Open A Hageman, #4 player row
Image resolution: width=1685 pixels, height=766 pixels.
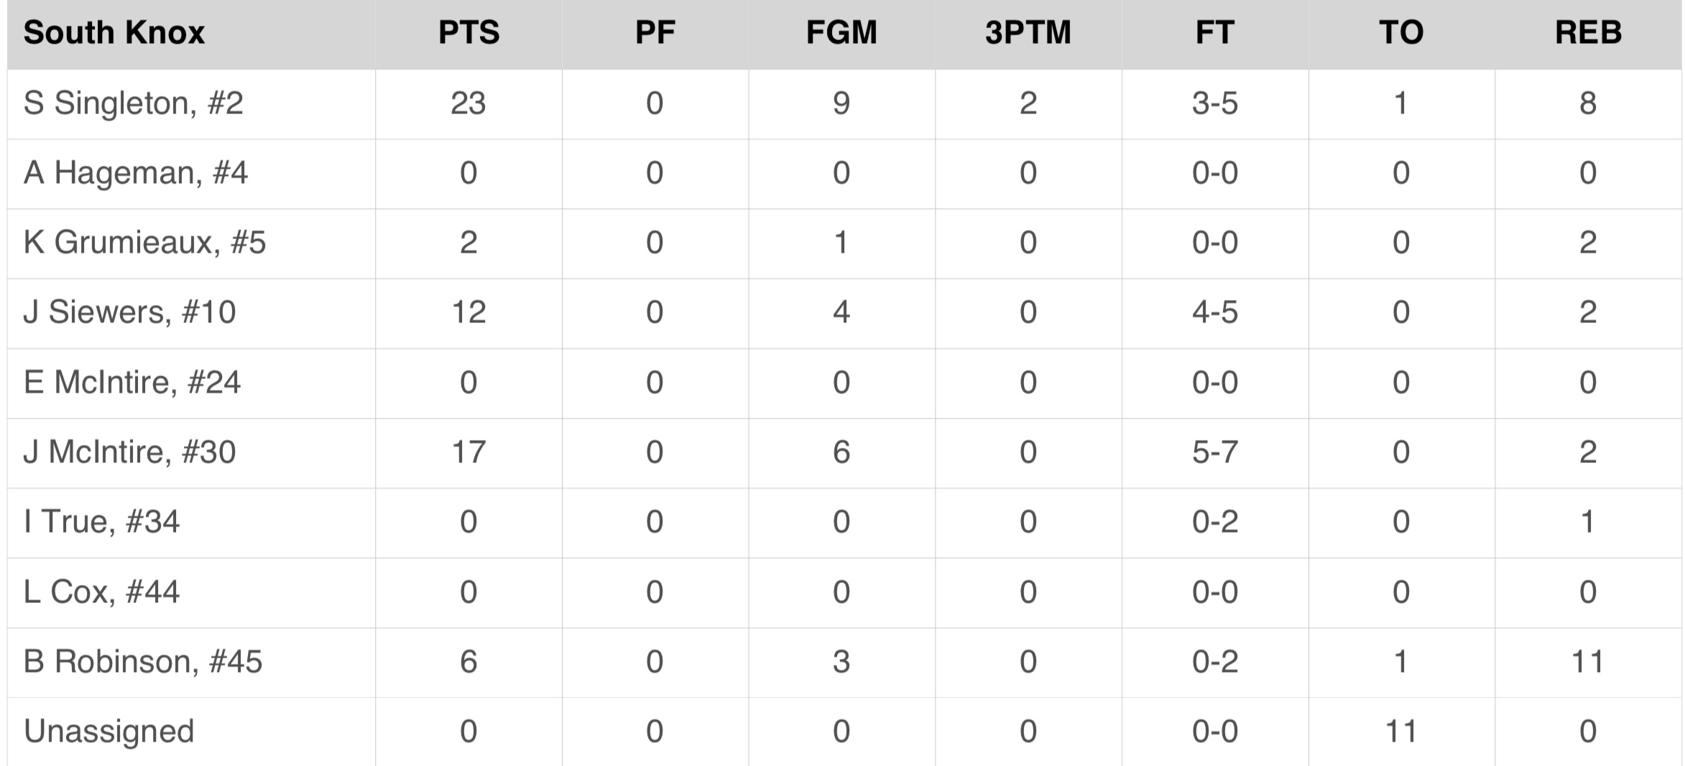(x=136, y=173)
